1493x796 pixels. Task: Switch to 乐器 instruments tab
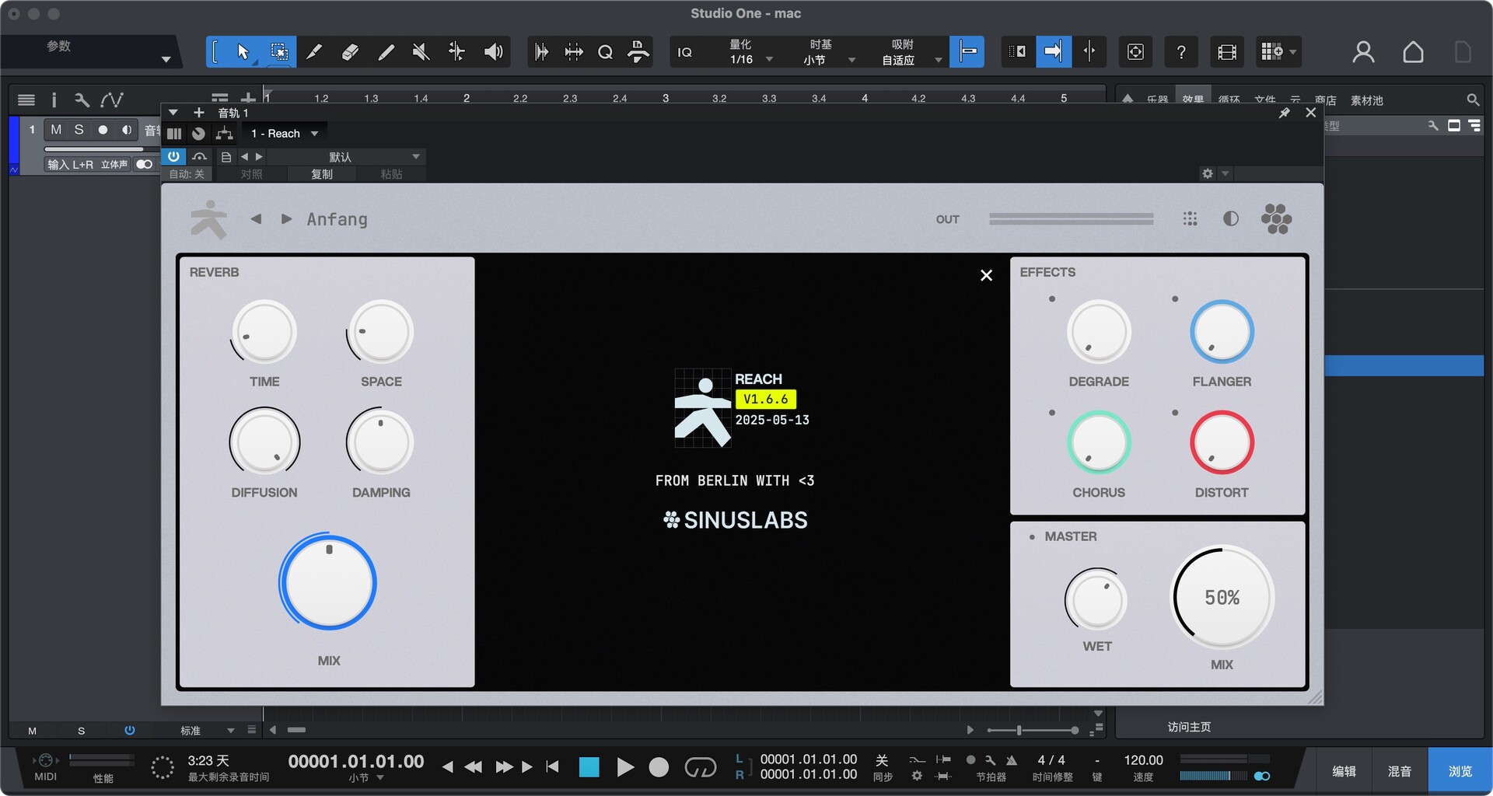point(1157,100)
